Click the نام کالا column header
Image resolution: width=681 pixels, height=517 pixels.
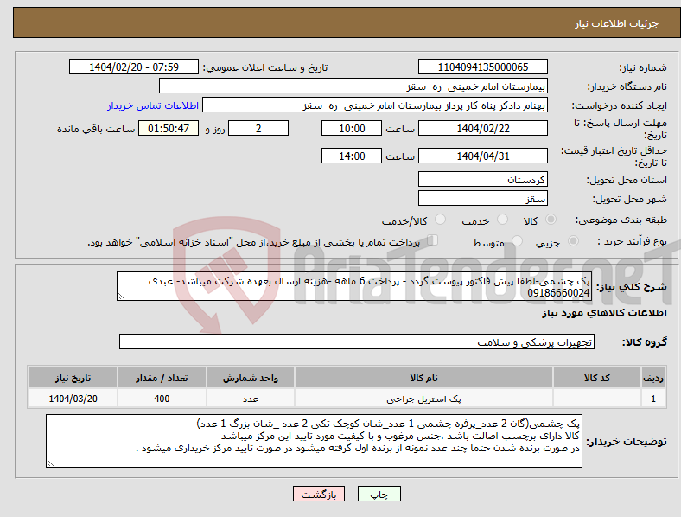click(x=423, y=378)
